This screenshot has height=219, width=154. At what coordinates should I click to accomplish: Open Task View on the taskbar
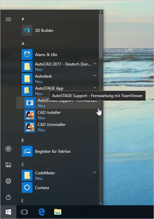(24, 212)
